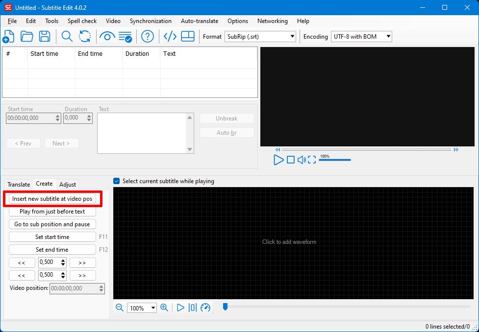This screenshot has width=479, height=332.
Task: Toggle fullscreen video button
Action: click(x=312, y=160)
